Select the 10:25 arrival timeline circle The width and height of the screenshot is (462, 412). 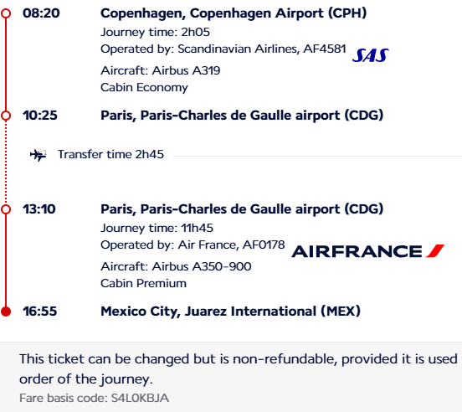[6, 116]
